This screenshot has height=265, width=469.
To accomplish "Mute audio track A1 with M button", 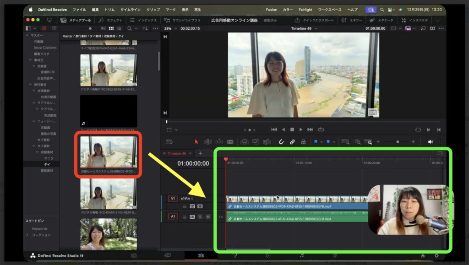I will (208, 216).
